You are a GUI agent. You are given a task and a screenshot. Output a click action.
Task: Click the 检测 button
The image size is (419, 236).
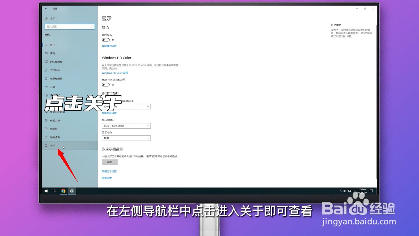tap(110, 162)
